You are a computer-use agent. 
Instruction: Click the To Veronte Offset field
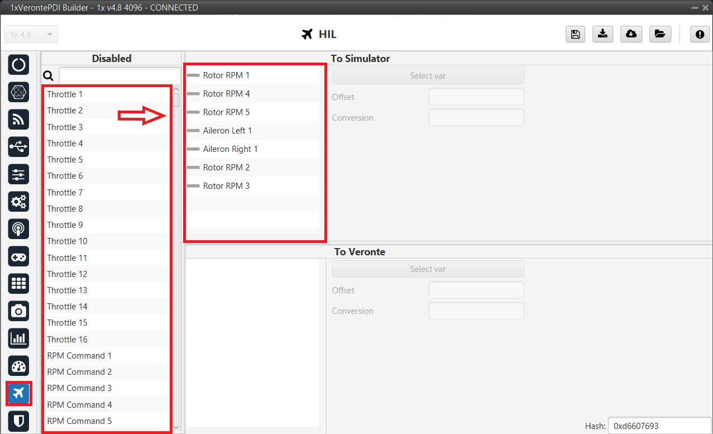pyautogui.click(x=476, y=290)
